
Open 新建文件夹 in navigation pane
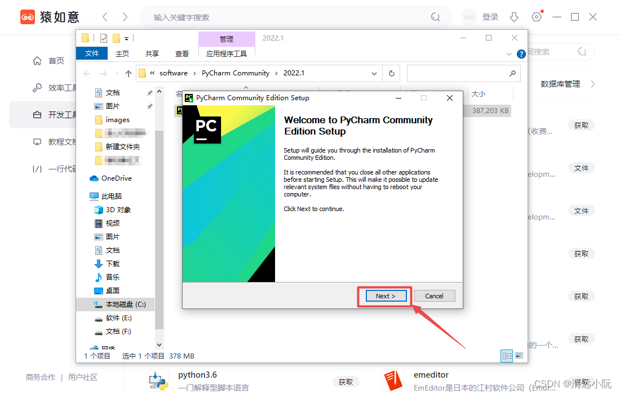tap(122, 147)
